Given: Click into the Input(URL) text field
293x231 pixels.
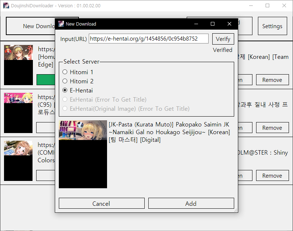Looking at the screenshot, I should coord(149,39).
